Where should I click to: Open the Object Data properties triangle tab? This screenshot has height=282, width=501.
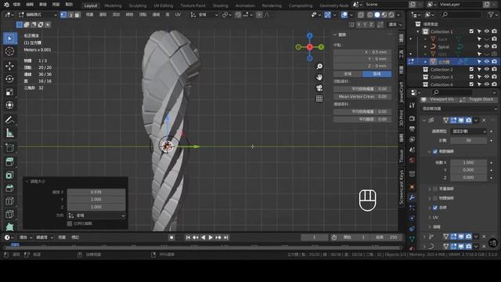pyautogui.click(x=412, y=239)
